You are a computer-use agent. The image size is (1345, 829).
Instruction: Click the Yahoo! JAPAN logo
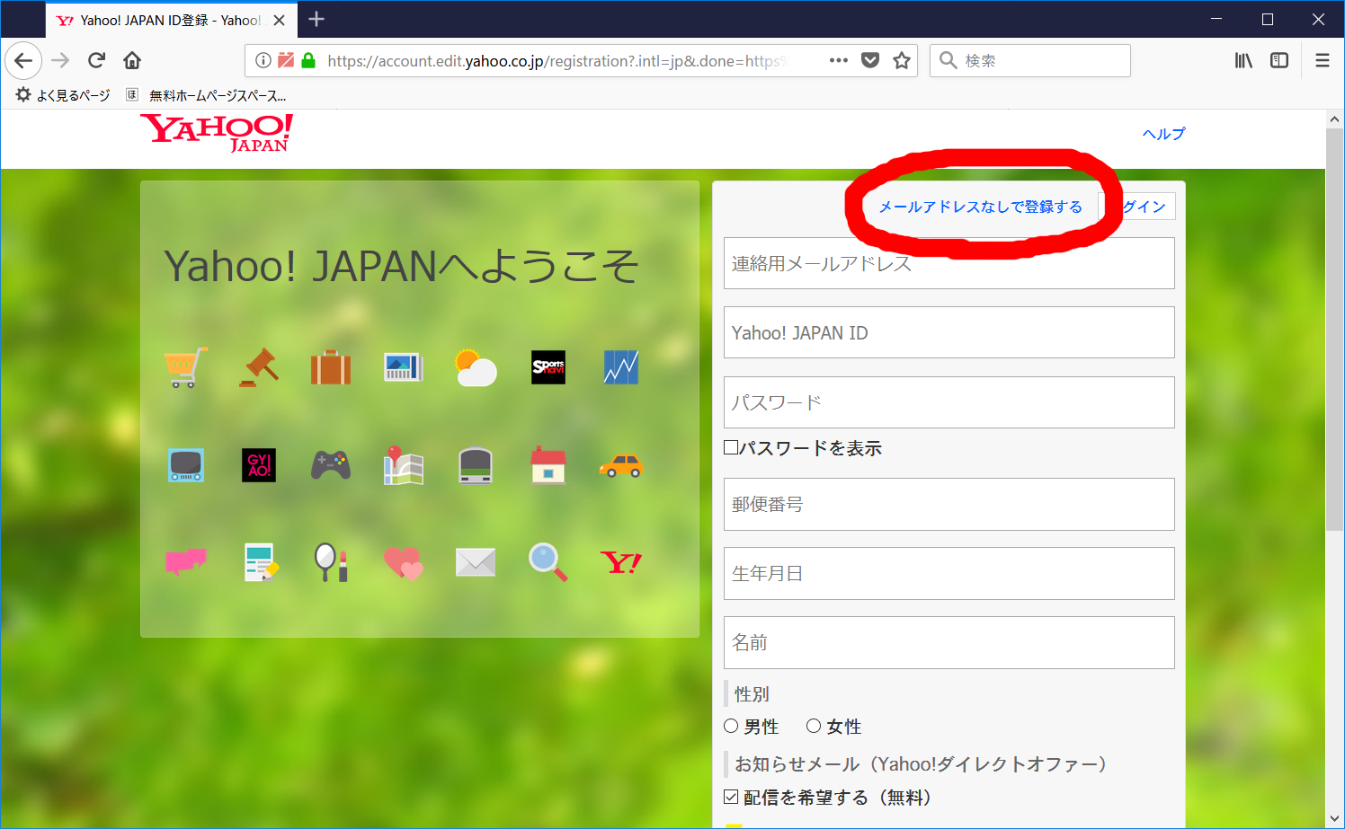click(217, 134)
